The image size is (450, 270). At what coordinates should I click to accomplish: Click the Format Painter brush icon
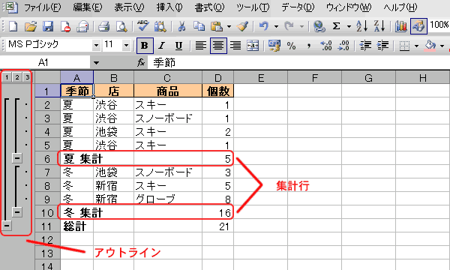[x=243, y=27]
